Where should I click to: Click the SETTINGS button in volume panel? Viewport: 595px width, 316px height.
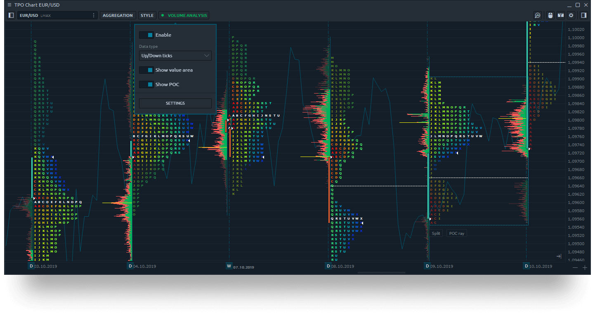tap(175, 103)
